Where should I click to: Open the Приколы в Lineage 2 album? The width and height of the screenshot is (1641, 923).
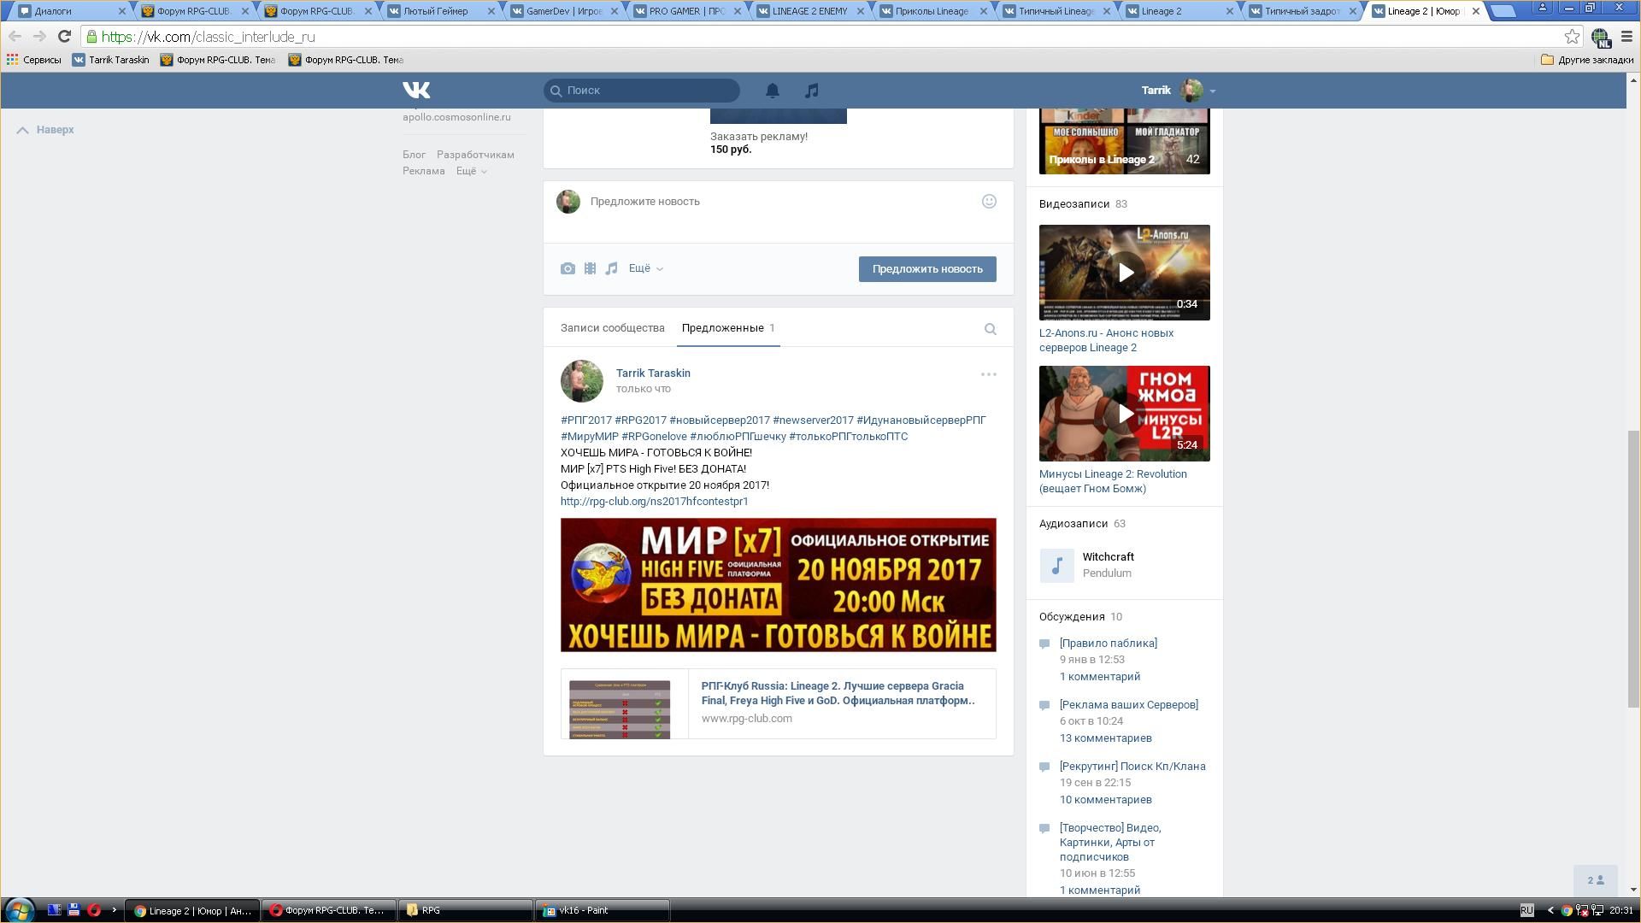pos(1125,141)
